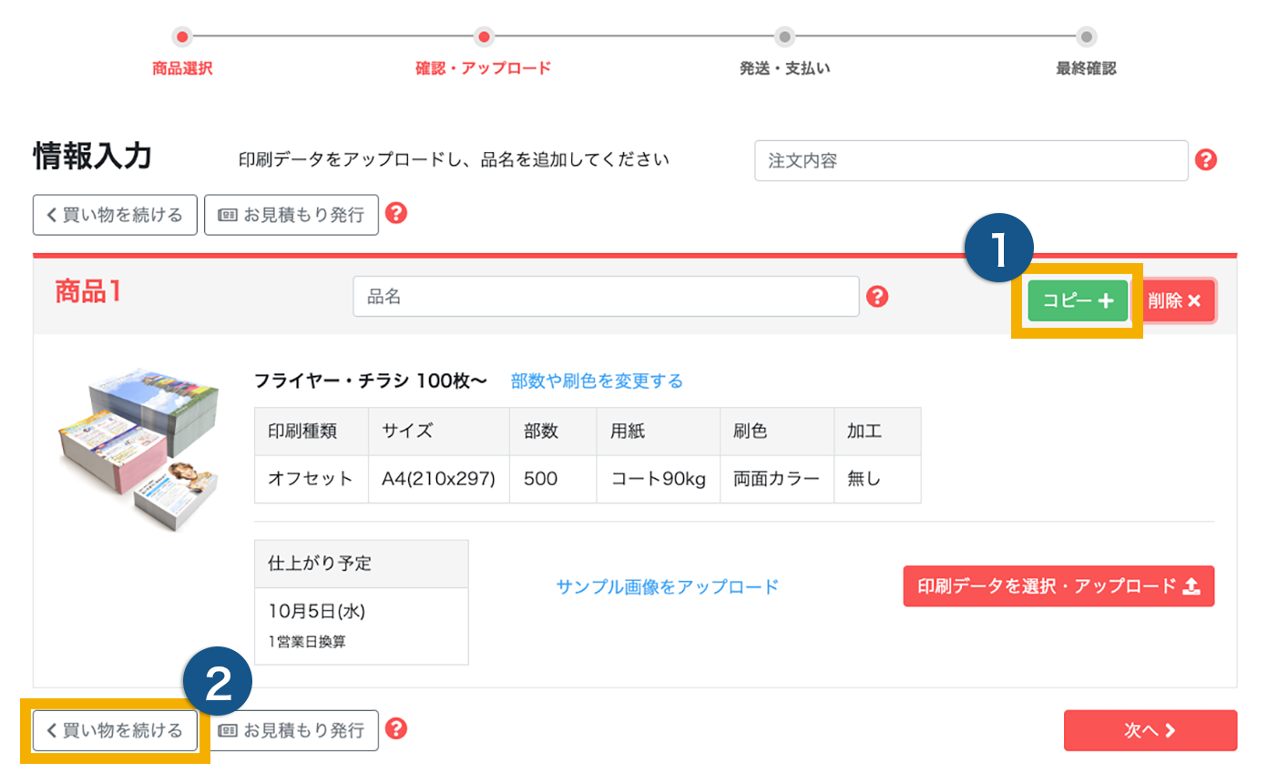Viewport: 1268px width, 783px height.
Task: Click inside the 品名 input field
Action: click(606, 296)
